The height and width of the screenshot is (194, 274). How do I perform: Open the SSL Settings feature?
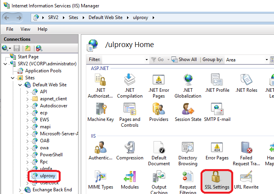coord(217,180)
